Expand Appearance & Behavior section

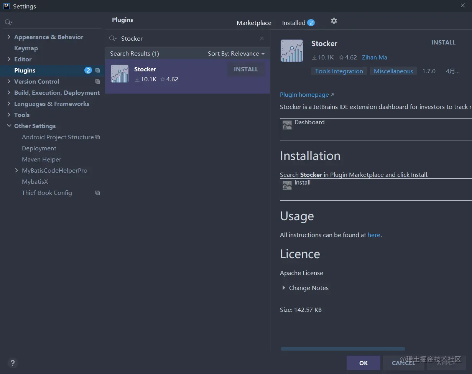click(x=9, y=37)
